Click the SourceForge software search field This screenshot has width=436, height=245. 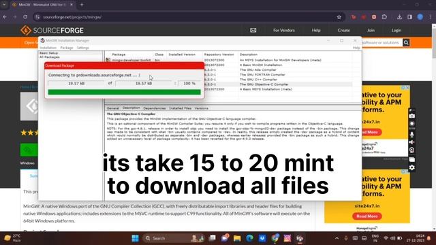[x=381, y=42]
